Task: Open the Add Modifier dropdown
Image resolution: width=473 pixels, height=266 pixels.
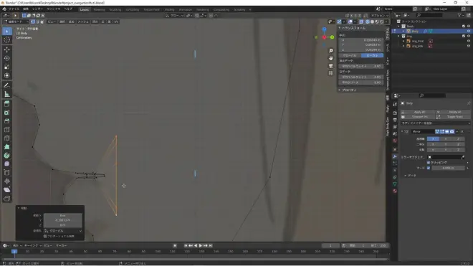Action: 435,123
